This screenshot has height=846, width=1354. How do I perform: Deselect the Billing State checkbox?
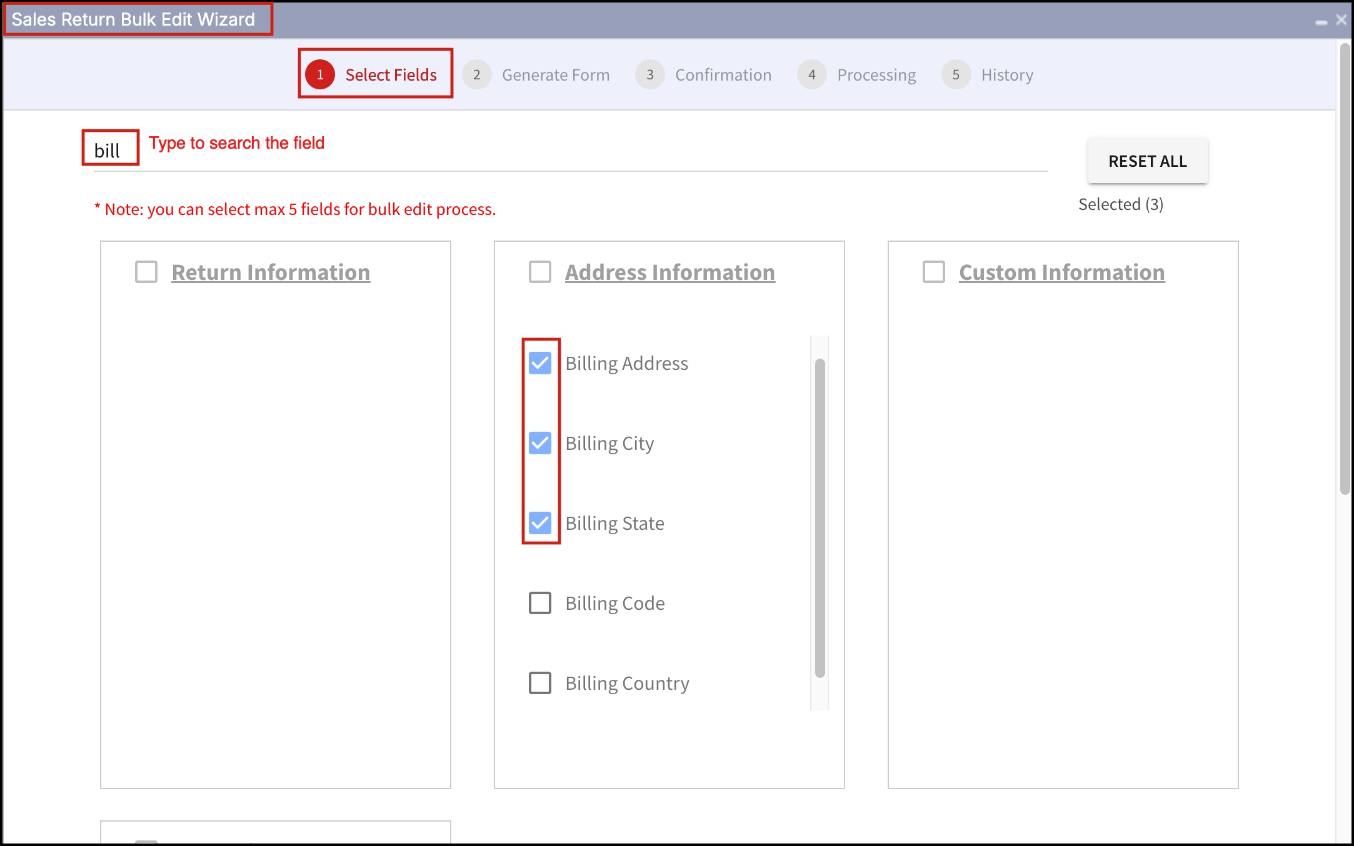click(x=540, y=523)
